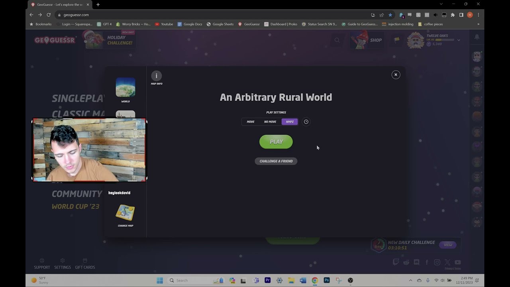Open the Support link

tap(42, 264)
